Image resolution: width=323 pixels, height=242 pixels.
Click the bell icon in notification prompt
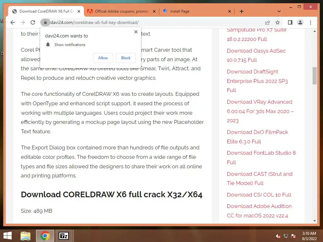(x=48, y=44)
